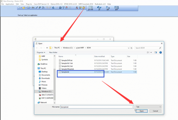Sort by Date modified column header
This screenshot has height=120, width=178.
pyautogui.click(x=99, y=56)
